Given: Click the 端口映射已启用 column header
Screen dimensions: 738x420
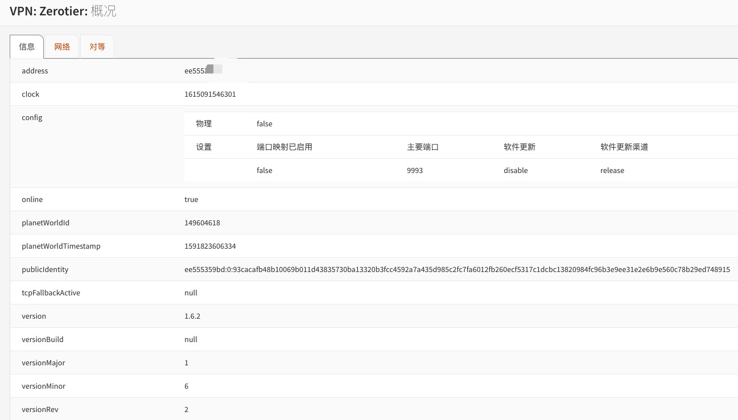Looking at the screenshot, I should pyautogui.click(x=285, y=147).
